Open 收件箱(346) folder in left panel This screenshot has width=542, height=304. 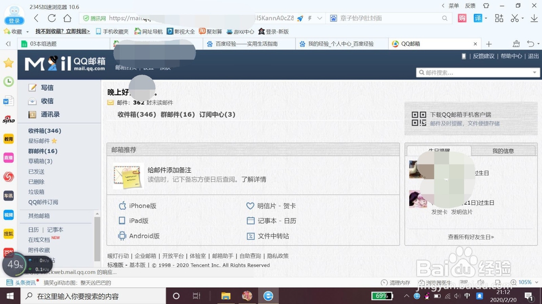pyautogui.click(x=44, y=131)
